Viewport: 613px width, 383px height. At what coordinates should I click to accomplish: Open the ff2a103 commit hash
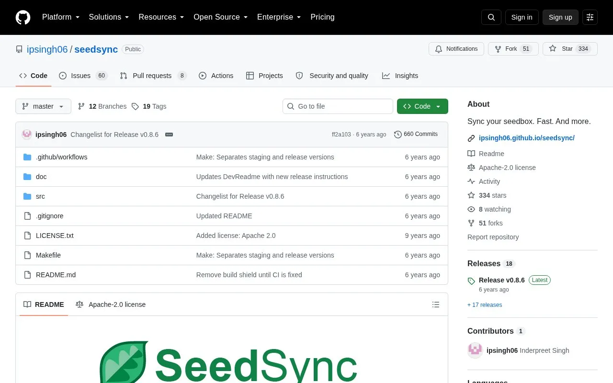pos(341,135)
